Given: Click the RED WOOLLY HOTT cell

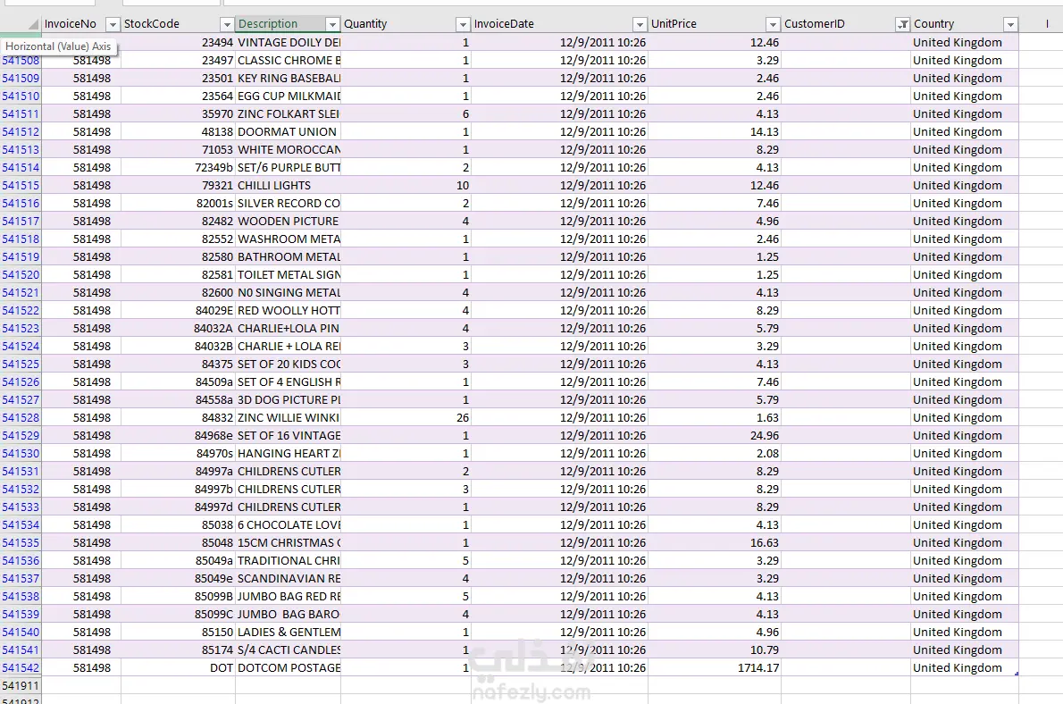Looking at the screenshot, I should click(x=289, y=311).
